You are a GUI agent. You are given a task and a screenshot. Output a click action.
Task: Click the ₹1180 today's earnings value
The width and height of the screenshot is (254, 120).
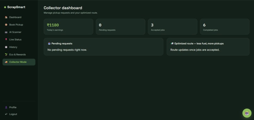click(x=53, y=25)
